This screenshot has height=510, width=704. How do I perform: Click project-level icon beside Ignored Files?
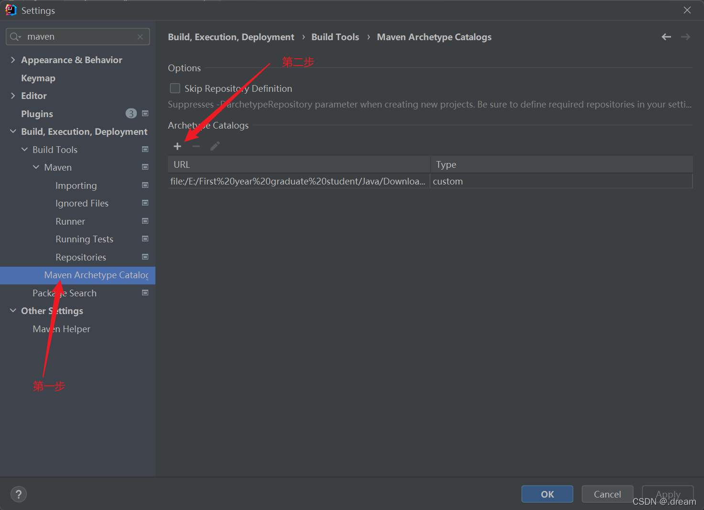pos(145,203)
